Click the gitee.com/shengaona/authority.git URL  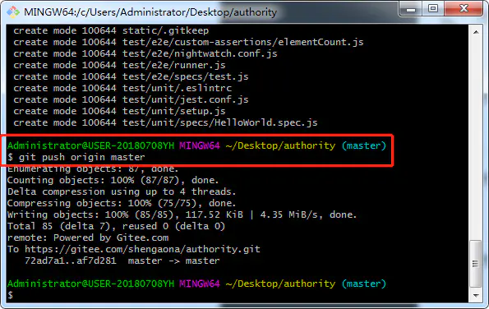(142, 250)
